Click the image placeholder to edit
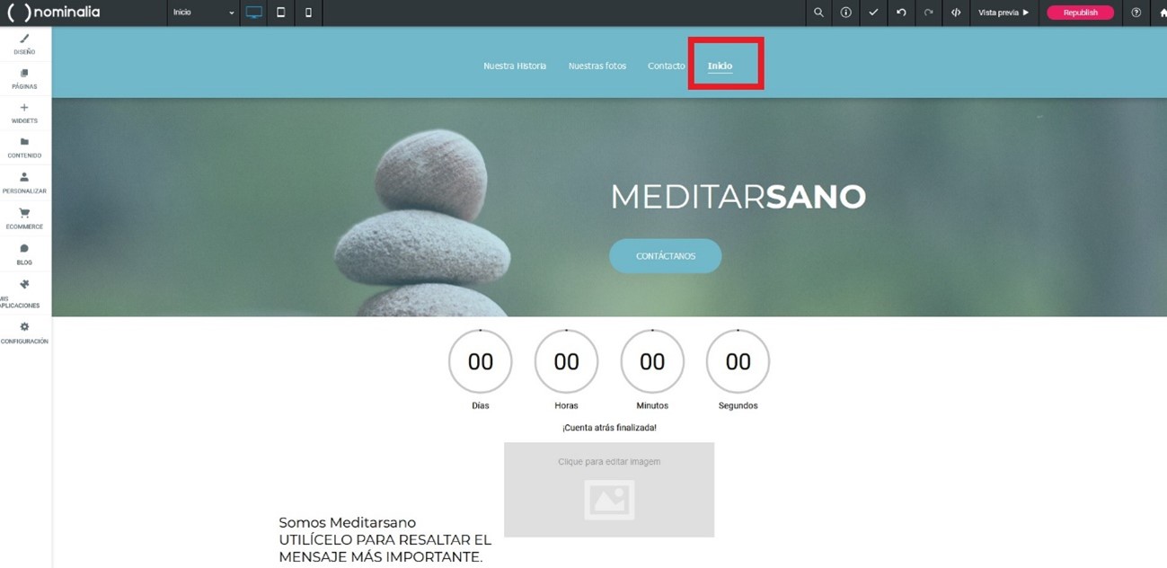Image resolution: width=1167 pixels, height=568 pixels. click(609, 490)
